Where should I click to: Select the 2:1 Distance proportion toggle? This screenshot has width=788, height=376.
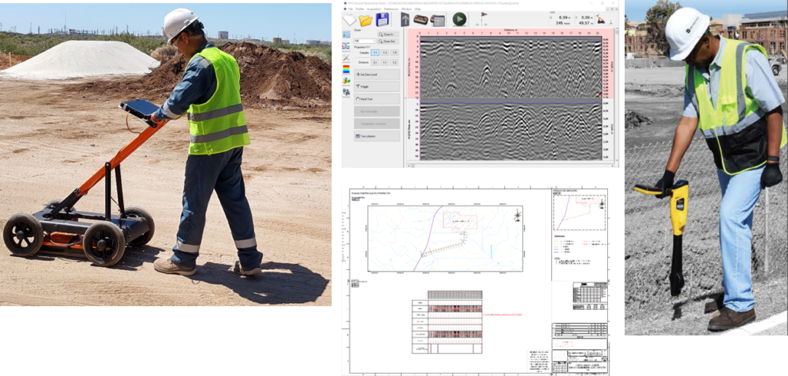click(375, 62)
